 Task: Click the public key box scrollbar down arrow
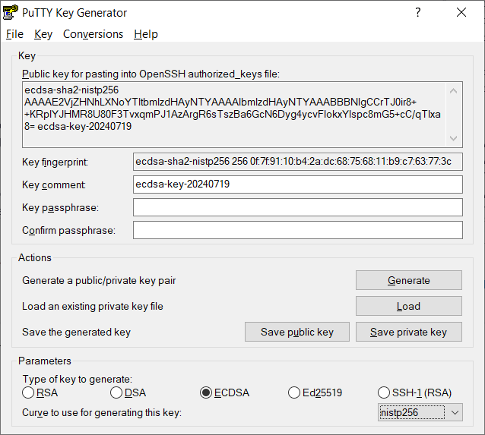click(x=455, y=138)
